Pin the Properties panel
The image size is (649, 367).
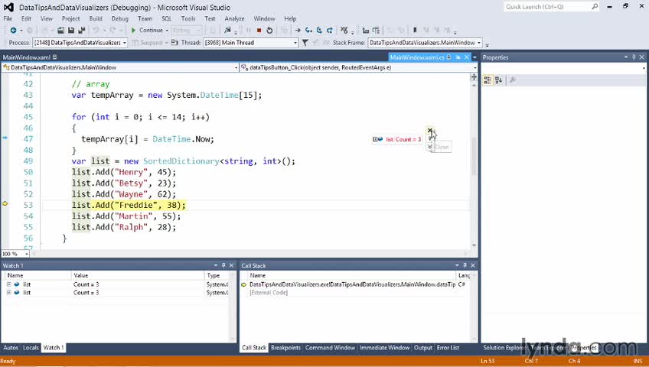point(634,57)
